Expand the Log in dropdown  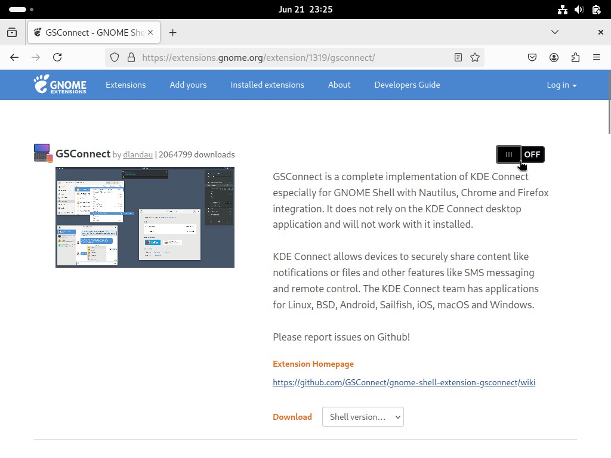pos(561,85)
